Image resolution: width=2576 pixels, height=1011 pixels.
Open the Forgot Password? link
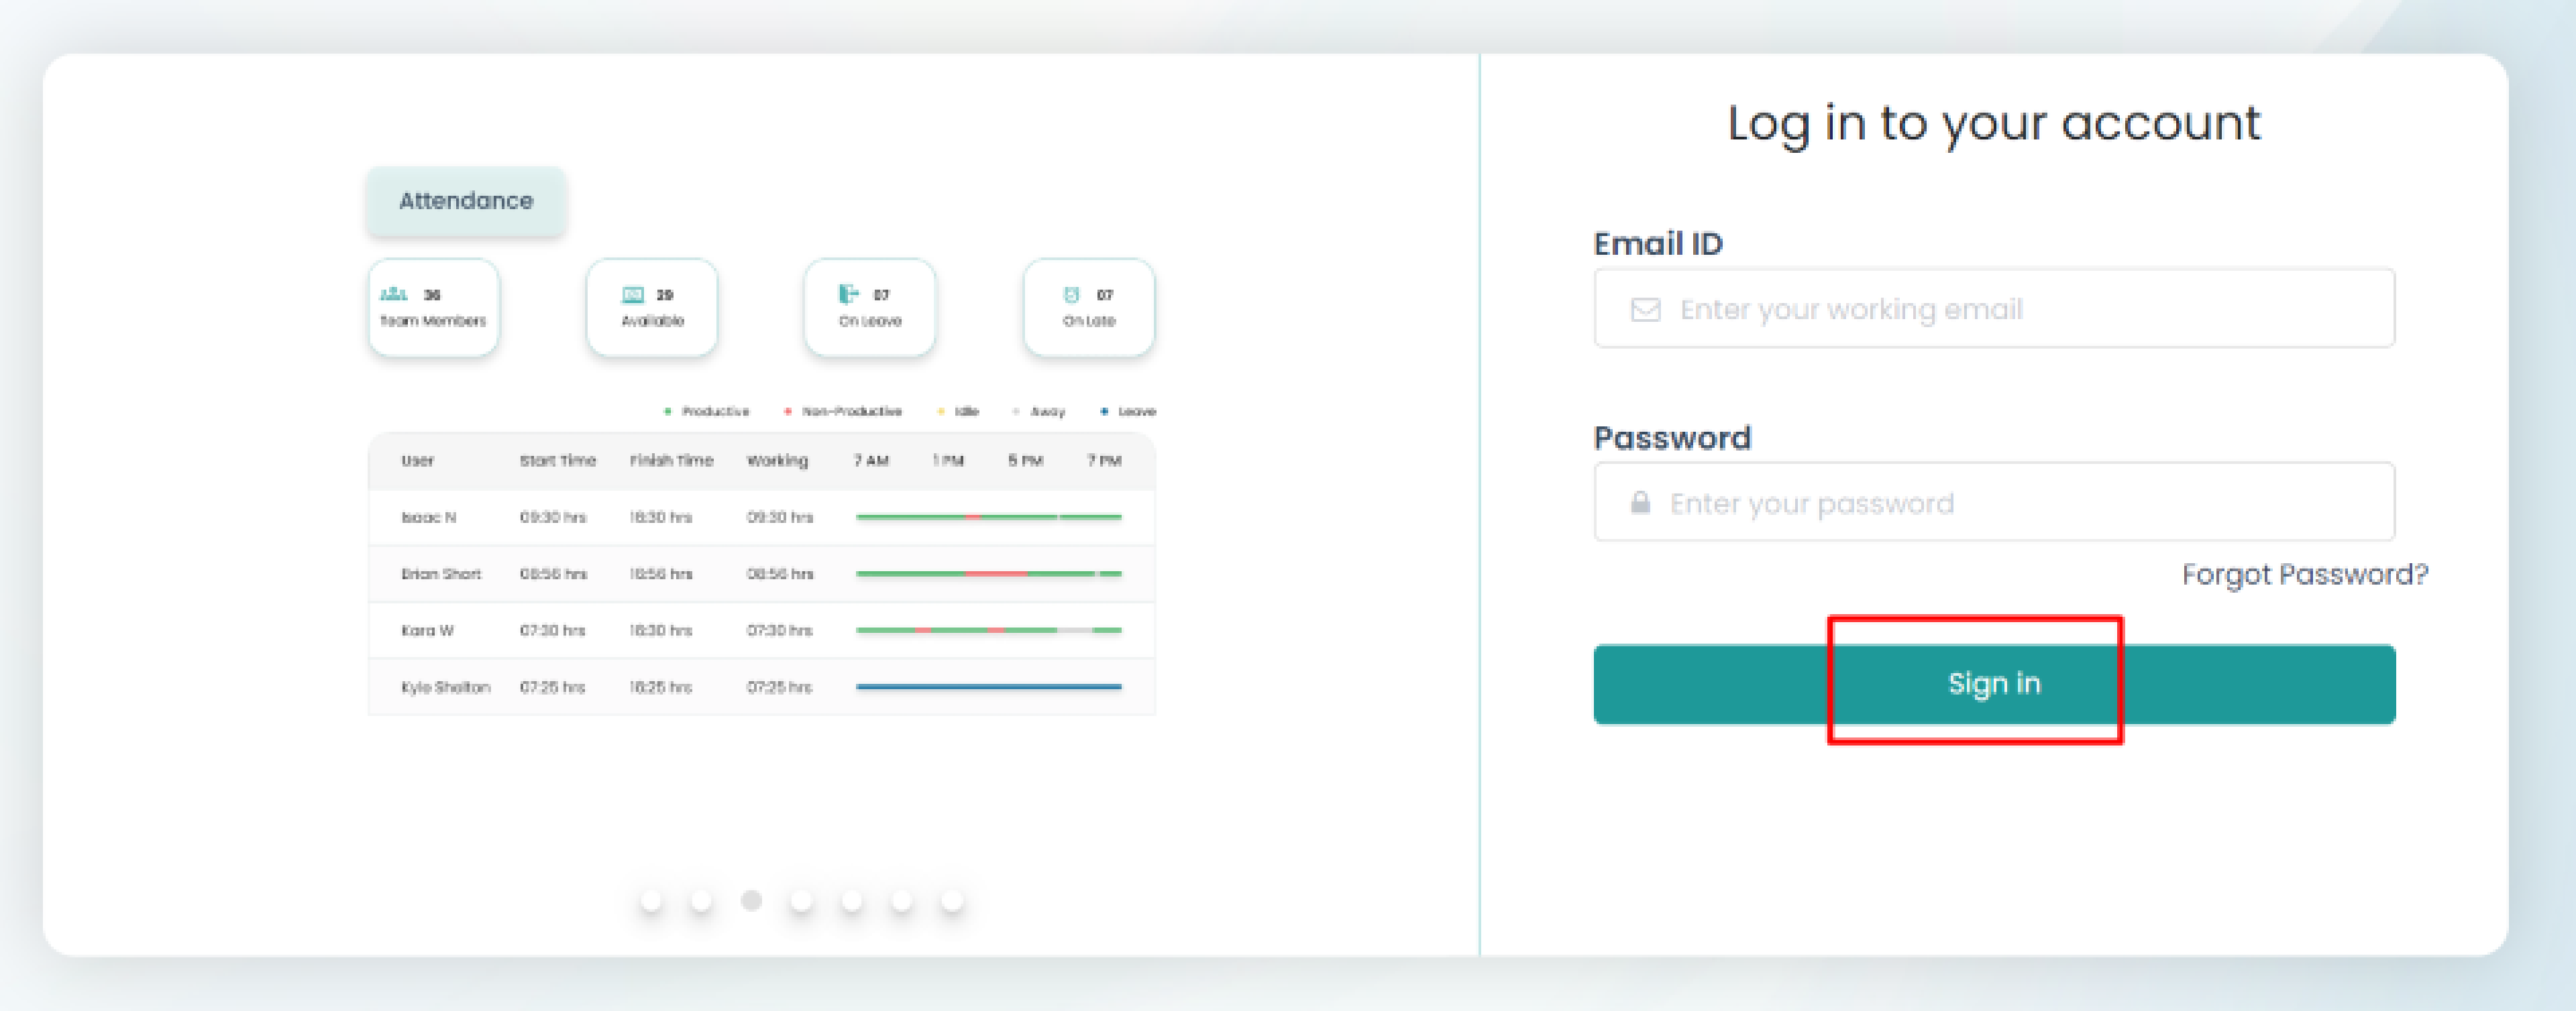[2305, 575]
